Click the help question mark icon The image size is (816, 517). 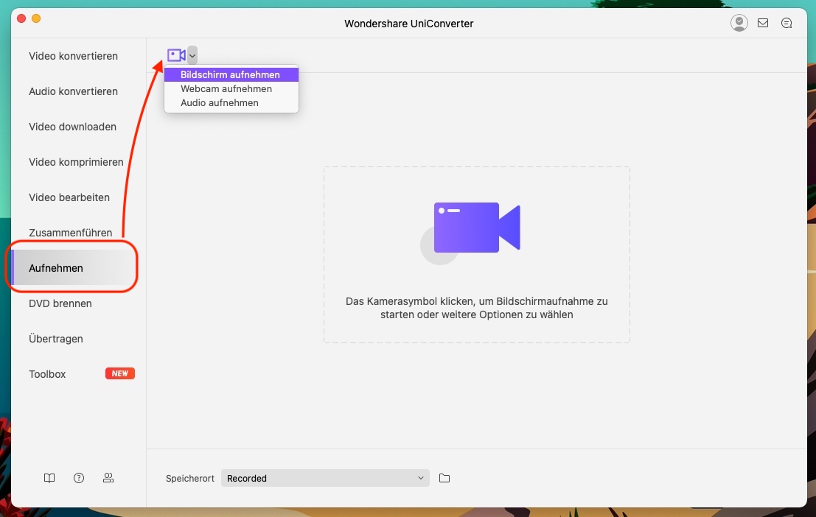pyautogui.click(x=79, y=477)
